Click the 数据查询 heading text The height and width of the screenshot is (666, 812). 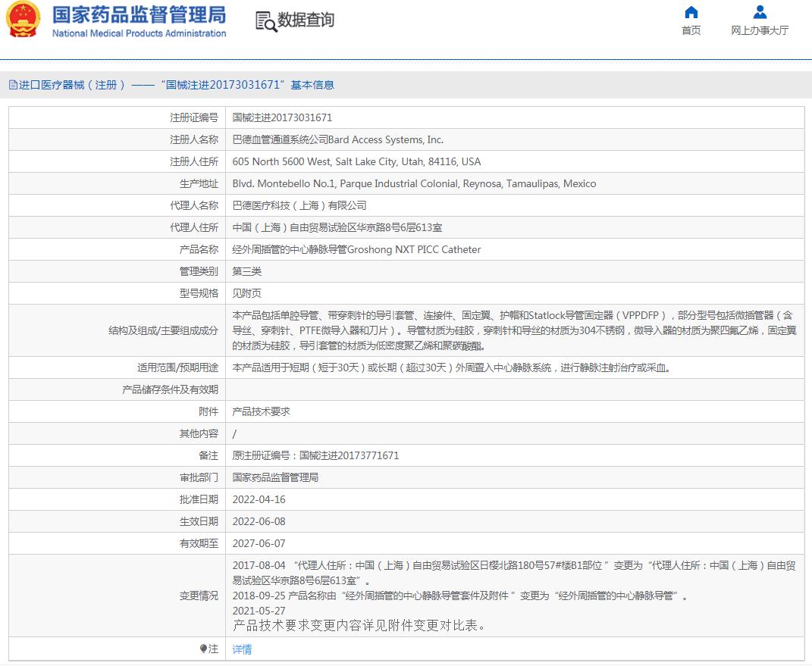click(x=306, y=20)
